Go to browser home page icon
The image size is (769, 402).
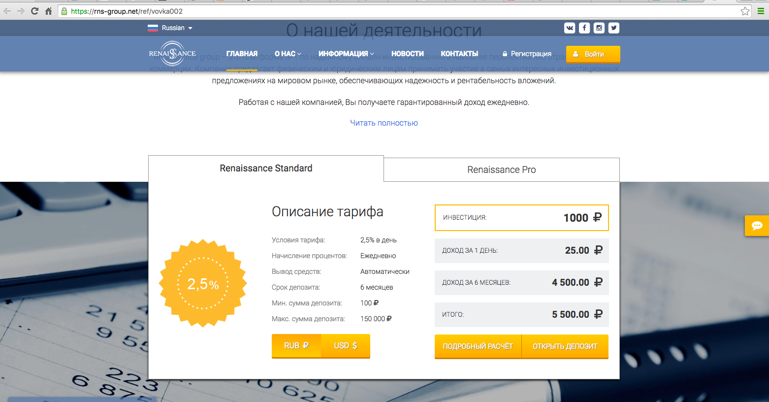tap(48, 11)
